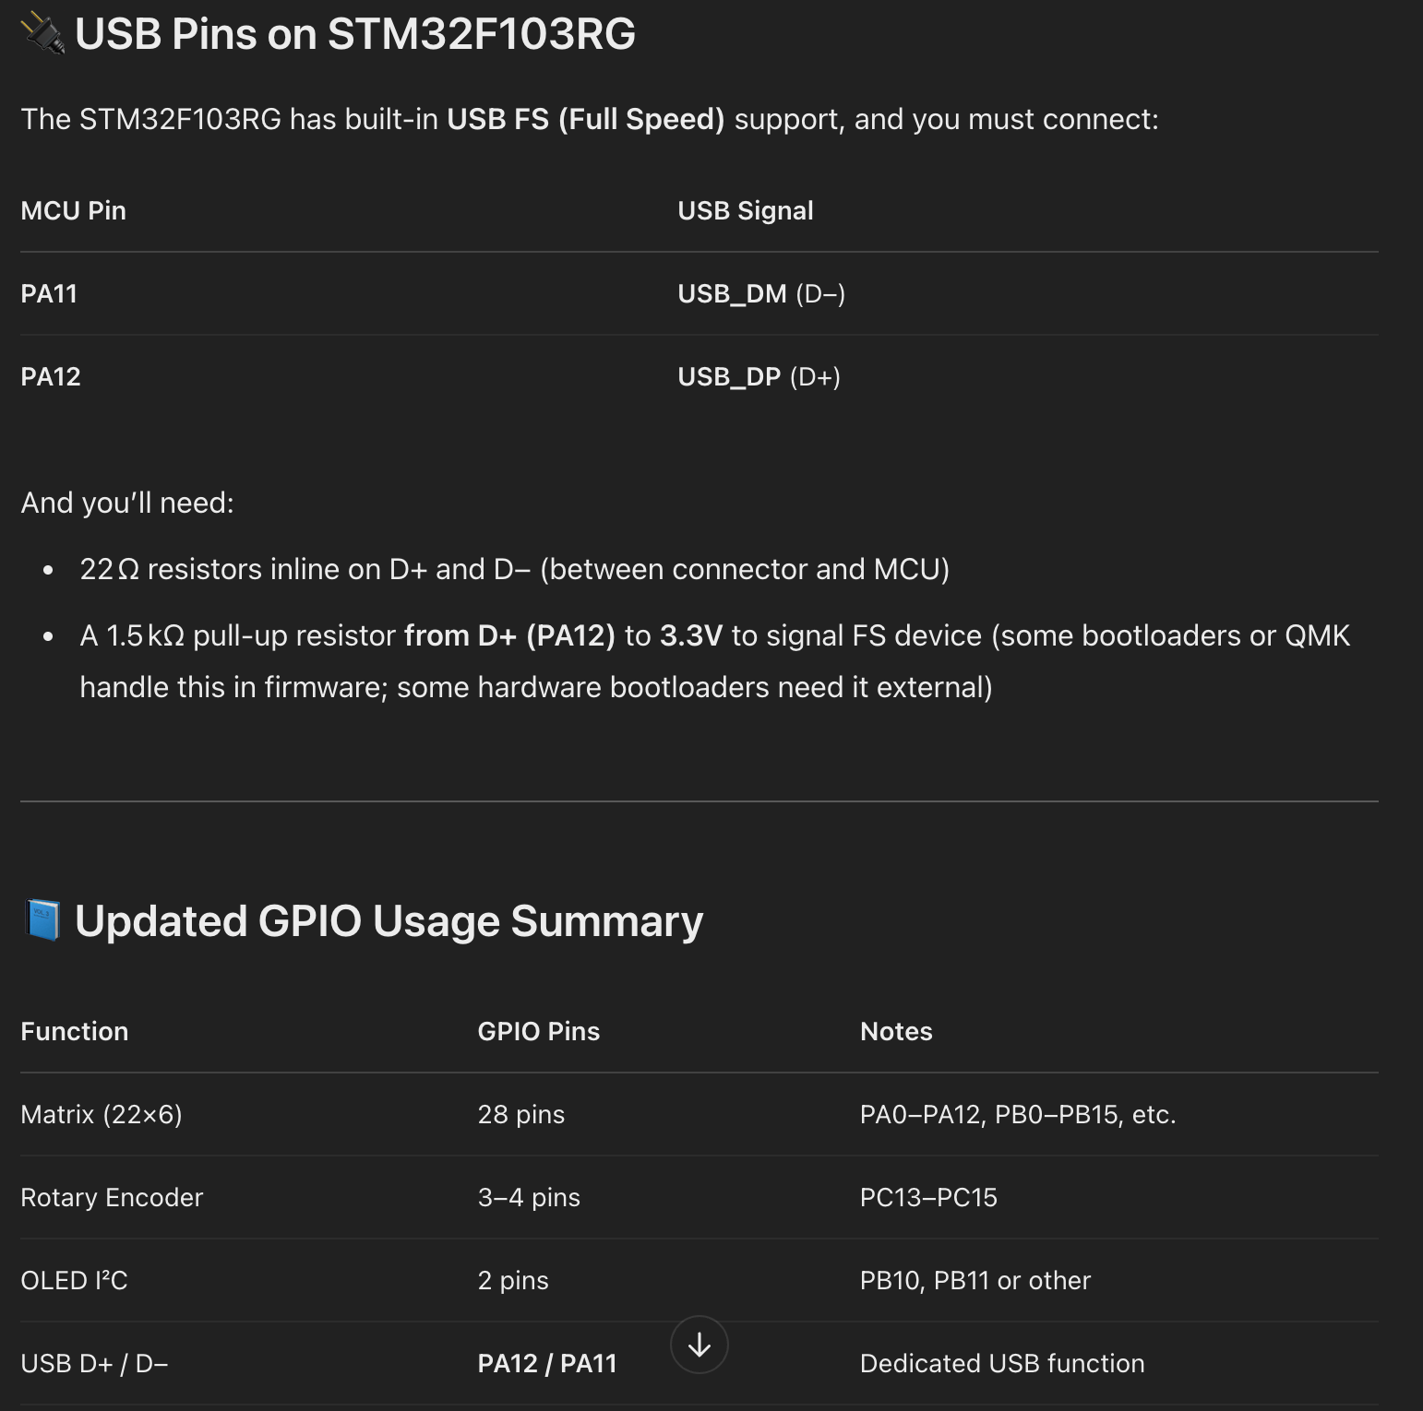Click the MCU Pin column header
The image size is (1423, 1411).
tap(74, 211)
